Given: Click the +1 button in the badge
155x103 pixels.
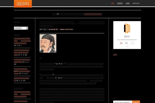Looking at the screenshot, I should tap(133, 43).
